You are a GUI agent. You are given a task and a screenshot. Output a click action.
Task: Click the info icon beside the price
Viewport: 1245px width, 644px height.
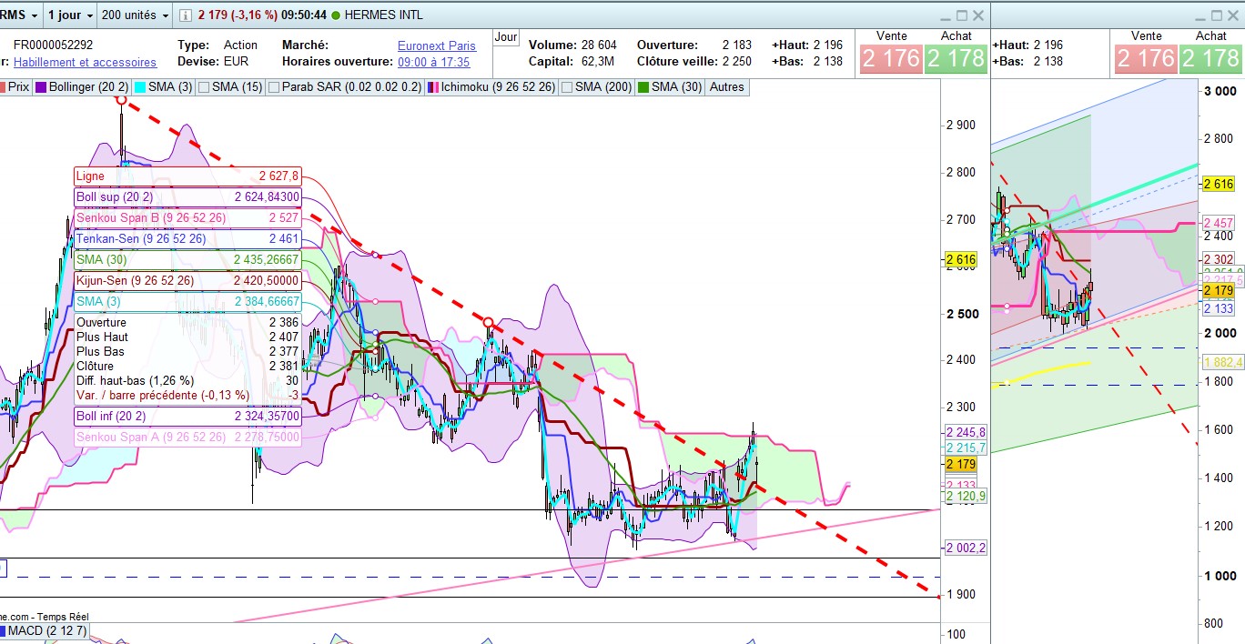185,15
